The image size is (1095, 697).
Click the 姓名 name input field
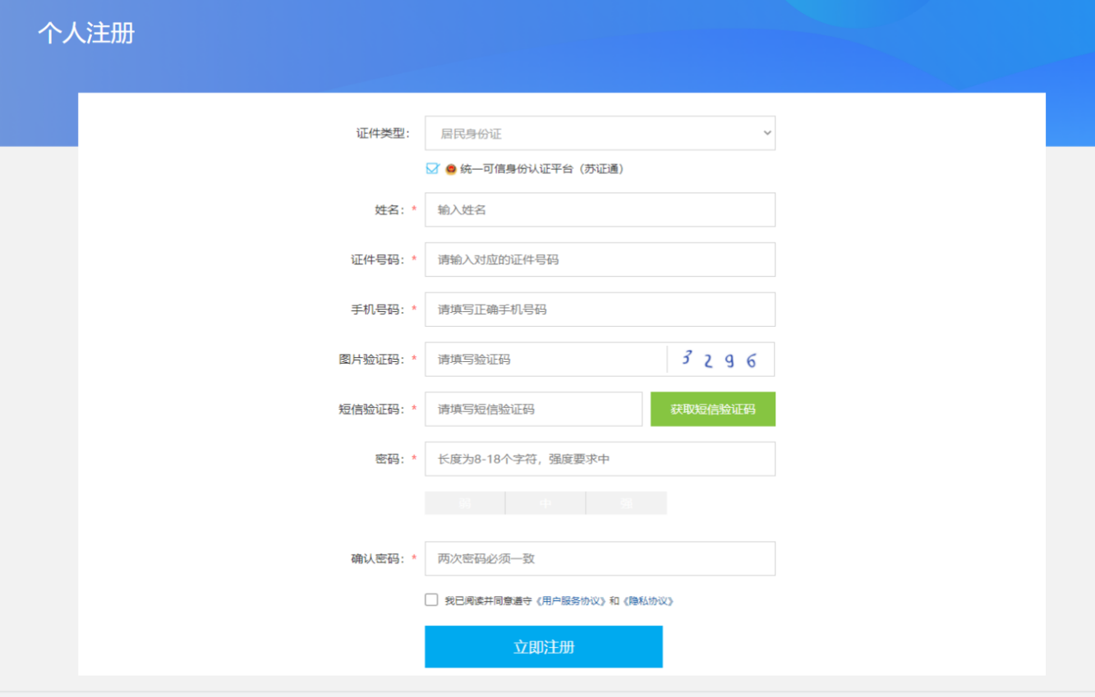[x=600, y=209]
